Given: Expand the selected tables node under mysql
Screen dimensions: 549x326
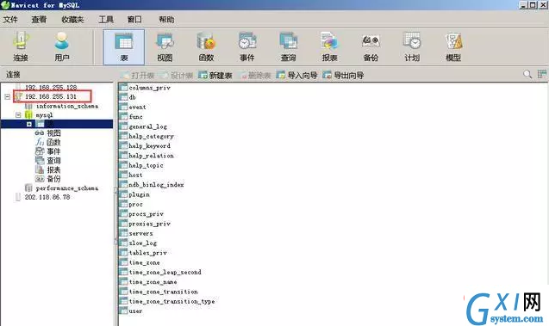Looking at the screenshot, I should point(29,124).
